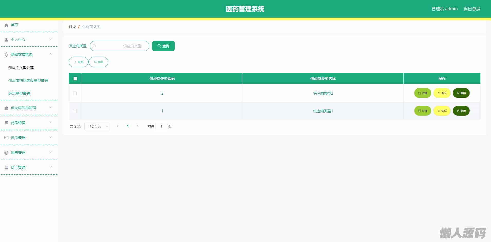Viewport: 491px width, 242px height.
Task: Check the row checkbox for 供应商类型2
Action: tap(75, 93)
